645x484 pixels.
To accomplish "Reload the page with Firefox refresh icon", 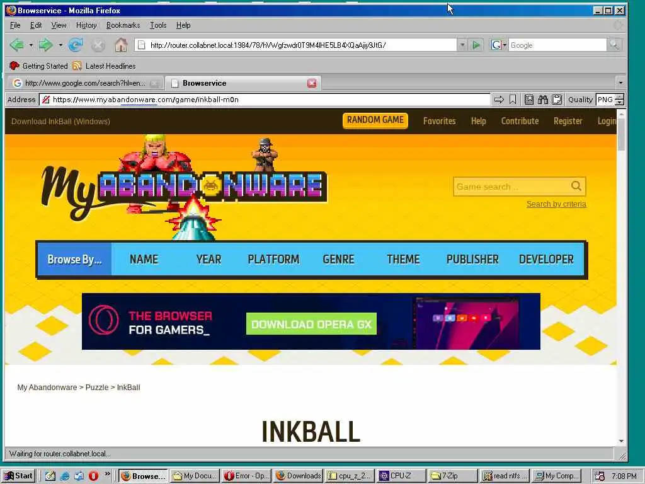I will [76, 45].
